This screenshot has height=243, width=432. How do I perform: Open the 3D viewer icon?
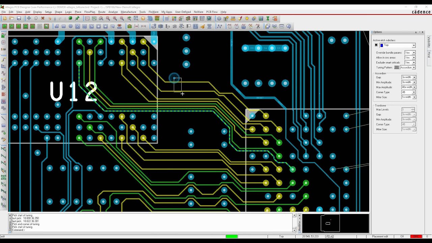pos(150,18)
